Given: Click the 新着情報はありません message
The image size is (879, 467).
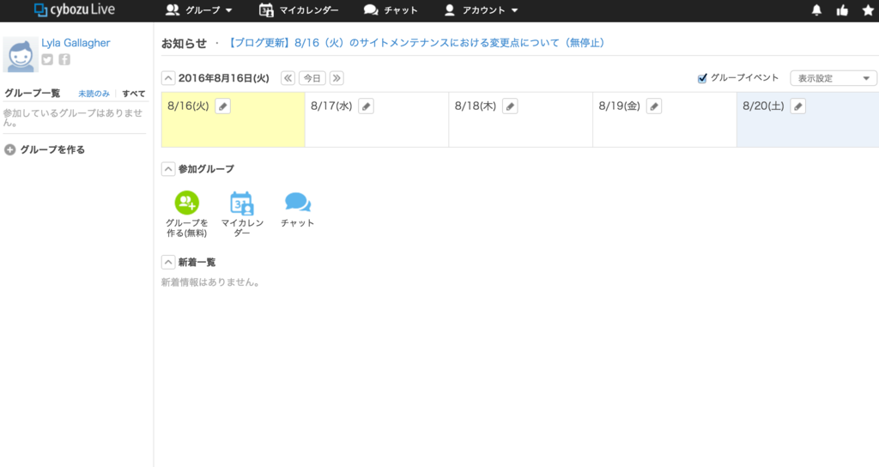Looking at the screenshot, I should [x=212, y=282].
